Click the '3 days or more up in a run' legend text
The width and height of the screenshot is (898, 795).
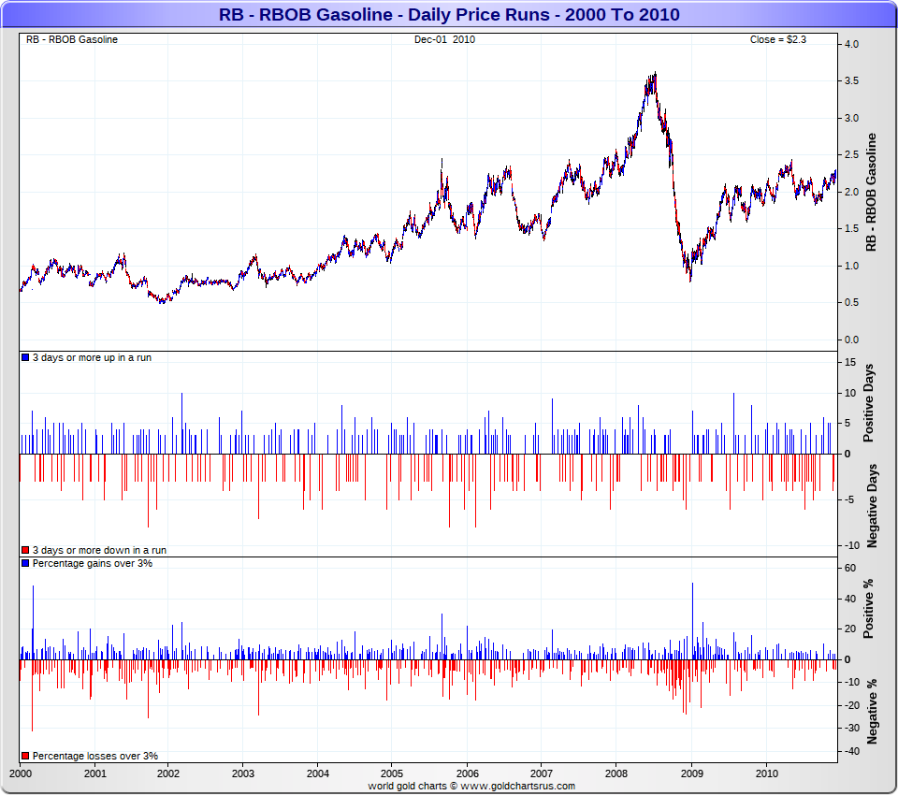pos(92,357)
